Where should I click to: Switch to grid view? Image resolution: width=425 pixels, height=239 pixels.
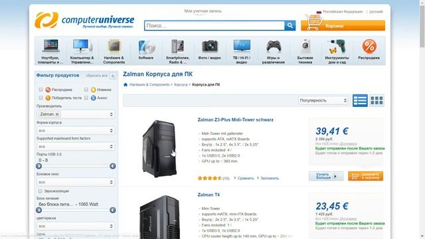pyautogui.click(x=377, y=100)
